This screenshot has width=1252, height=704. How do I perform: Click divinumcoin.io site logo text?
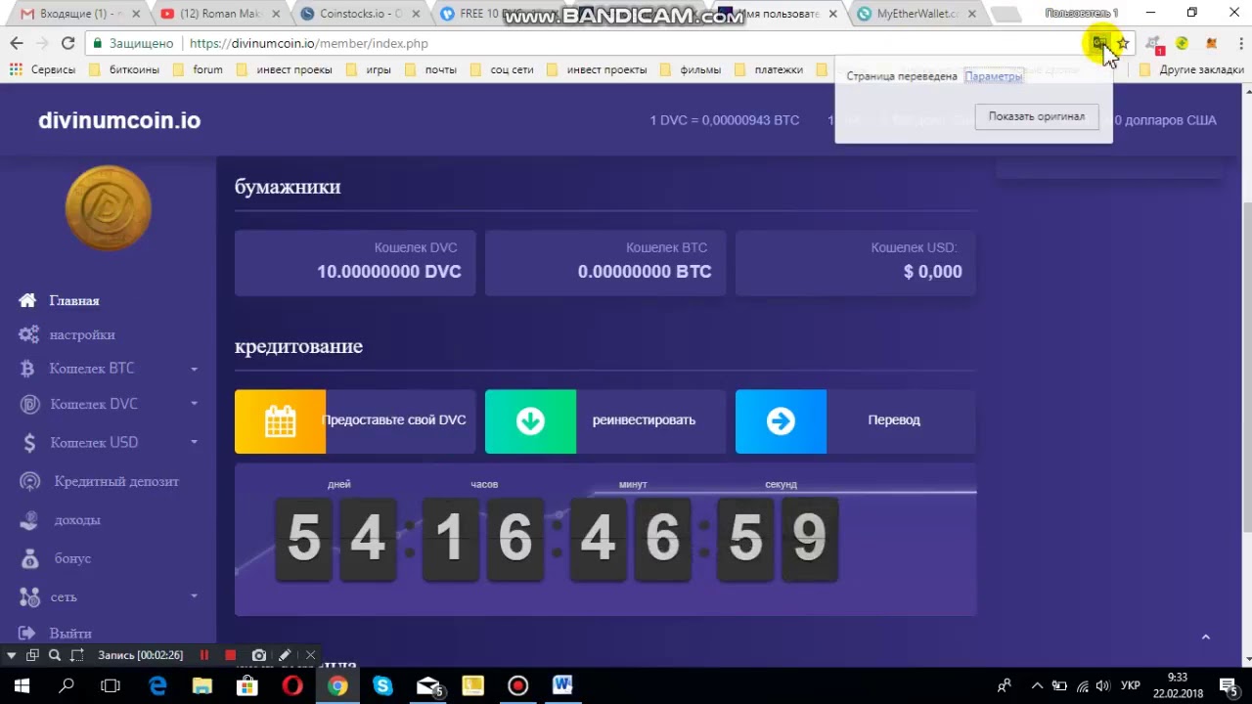pos(119,120)
